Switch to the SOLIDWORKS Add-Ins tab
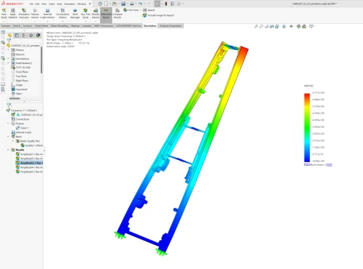The image size is (363, 269). (x=128, y=25)
